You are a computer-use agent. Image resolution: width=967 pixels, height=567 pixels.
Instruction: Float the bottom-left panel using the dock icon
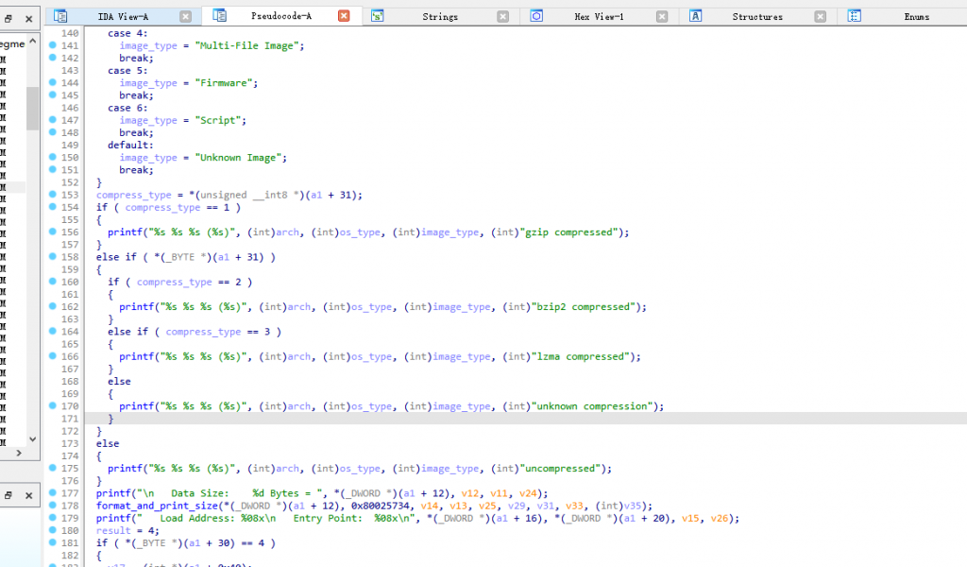pyautogui.click(x=9, y=494)
